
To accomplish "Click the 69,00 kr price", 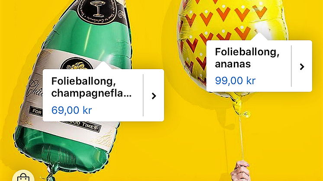I will click(x=71, y=110).
